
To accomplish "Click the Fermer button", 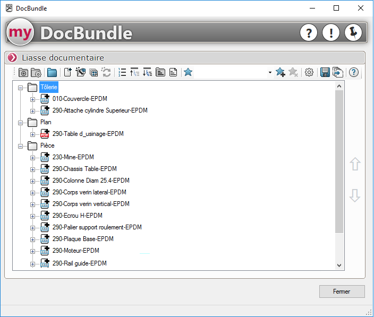I will click(x=342, y=292).
